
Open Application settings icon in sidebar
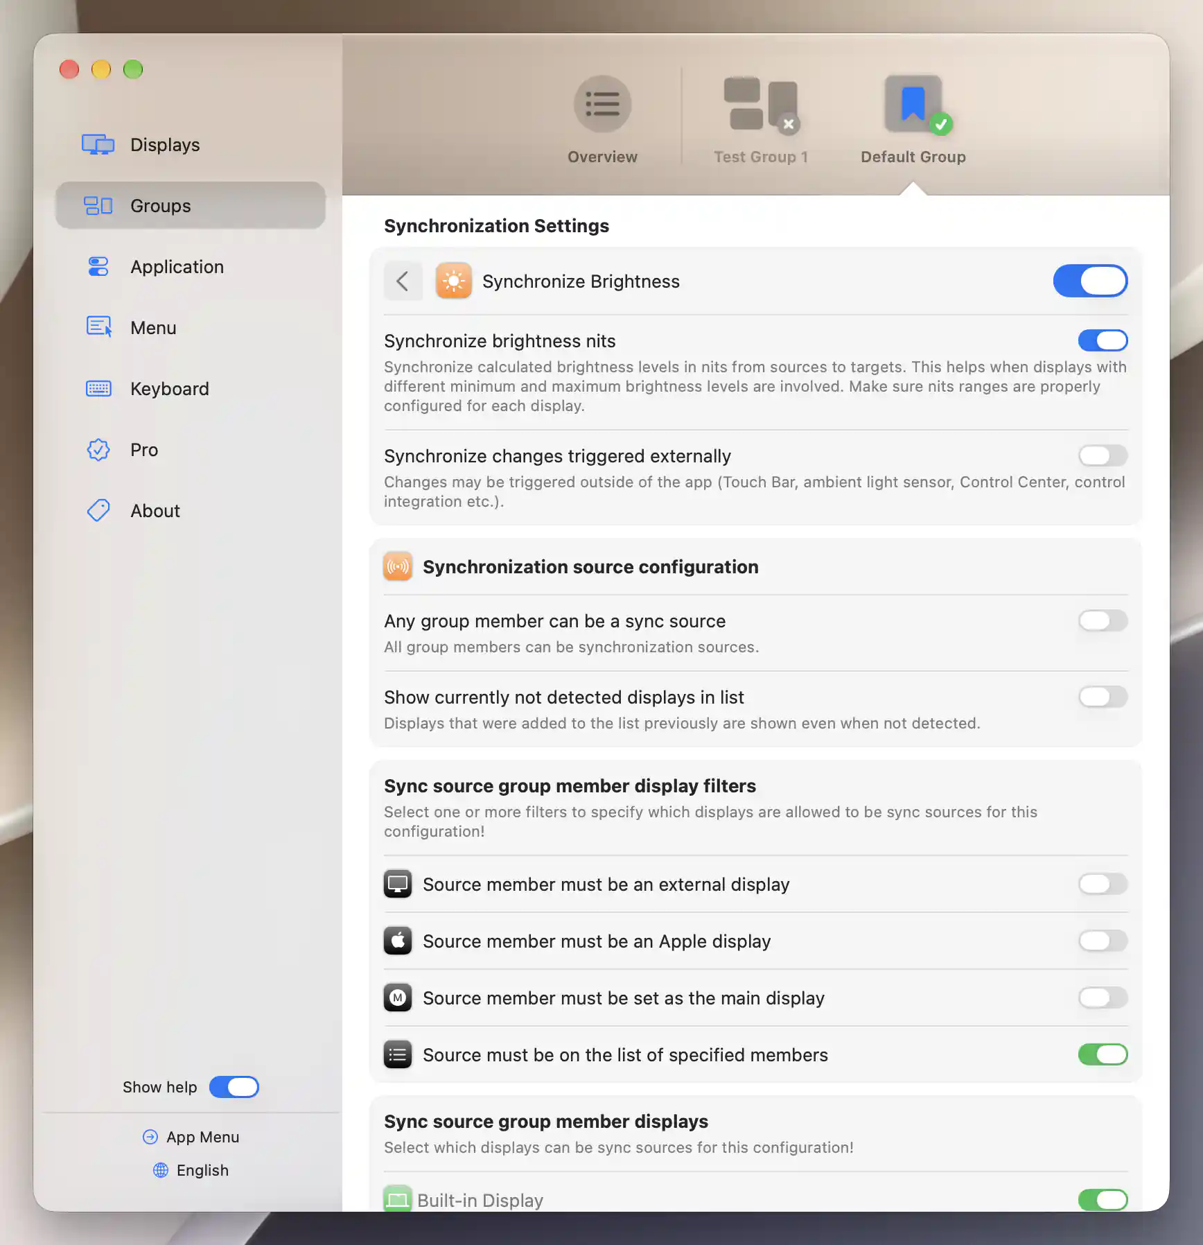[98, 266]
